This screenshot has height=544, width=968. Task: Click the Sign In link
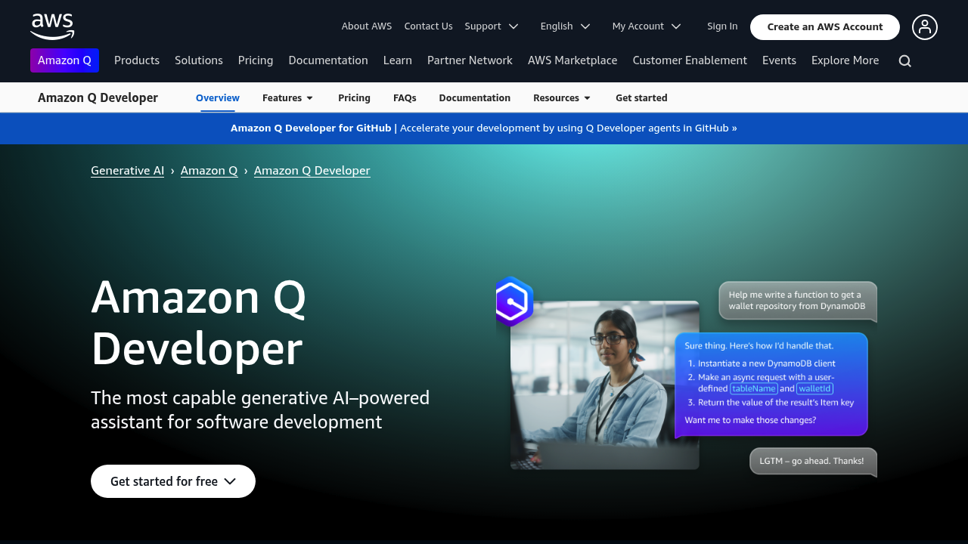coord(722,26)
